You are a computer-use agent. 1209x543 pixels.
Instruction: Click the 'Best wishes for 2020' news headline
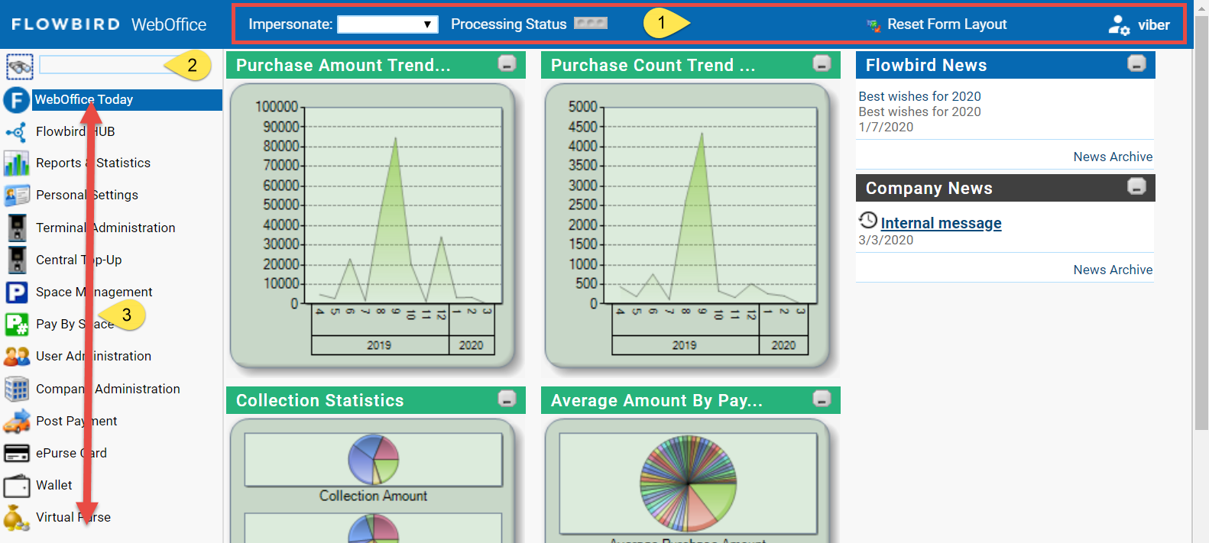click(919, 96)
